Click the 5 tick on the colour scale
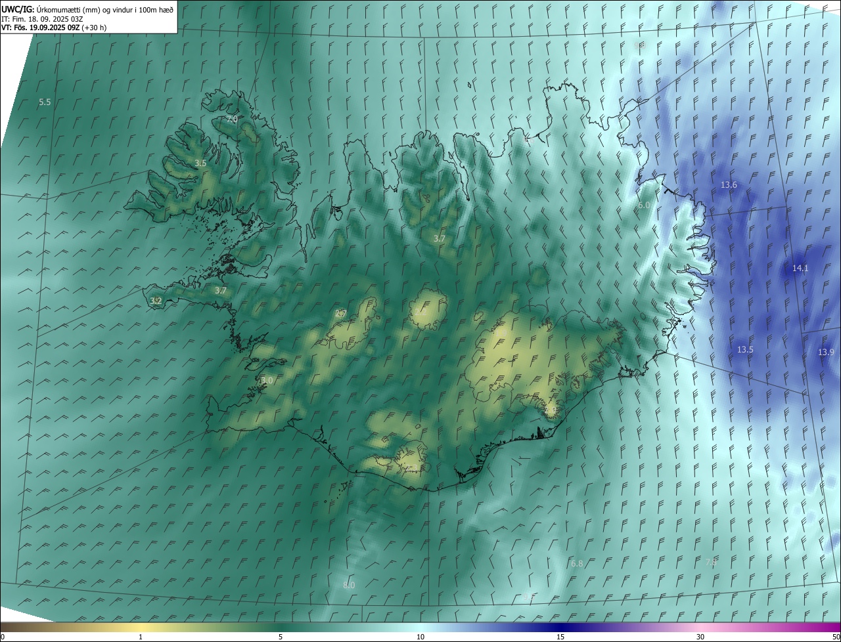The image size is (841, 642). click(281, 637)
